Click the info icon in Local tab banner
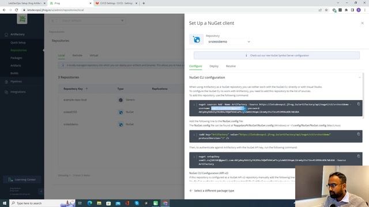This screenshot has width=369, height=207. point(63,65)
